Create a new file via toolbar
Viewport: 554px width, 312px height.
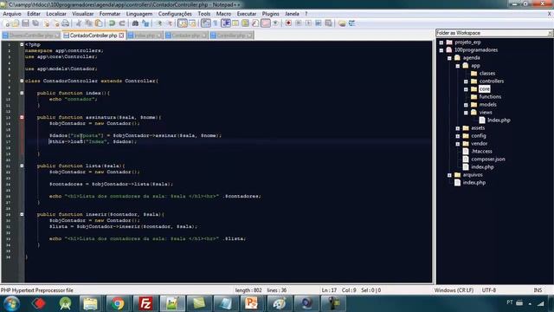pyautogui.click(x=7, y=23)
